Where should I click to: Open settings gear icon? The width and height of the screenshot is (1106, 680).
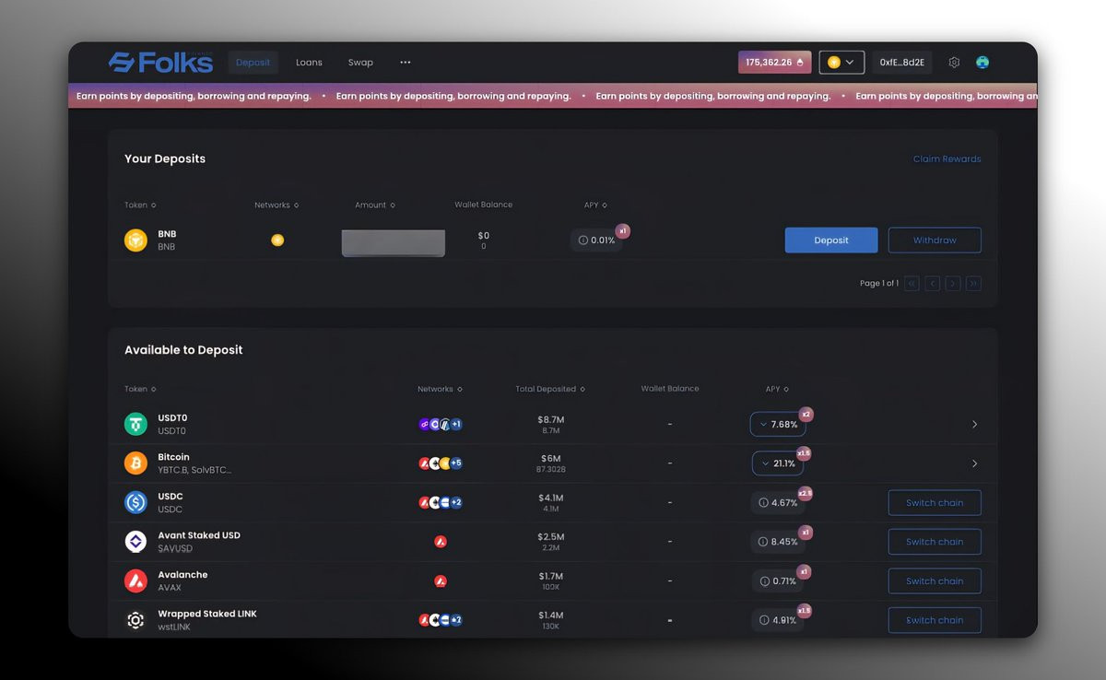point(954,63)
